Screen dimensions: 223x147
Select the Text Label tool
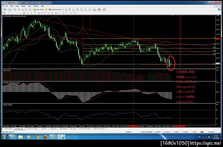[35, 13]
